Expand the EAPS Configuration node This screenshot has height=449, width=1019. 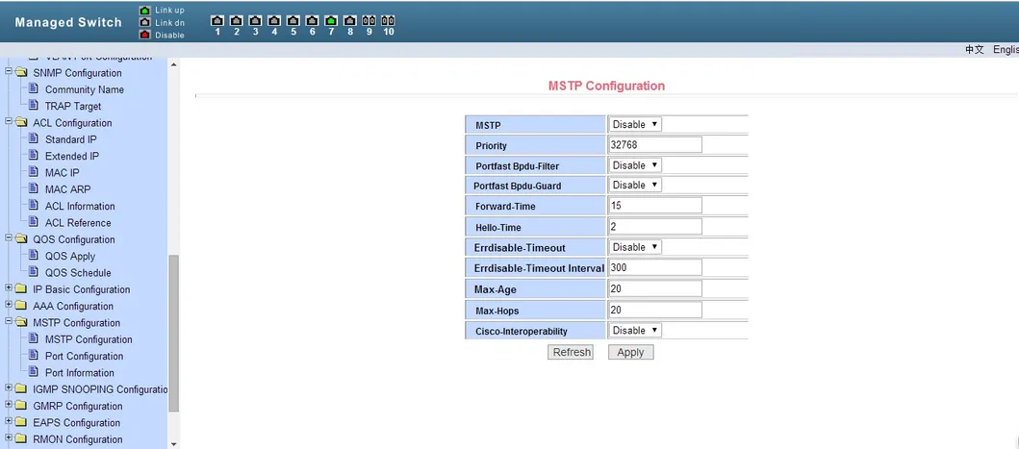click(x=9, y=422)
